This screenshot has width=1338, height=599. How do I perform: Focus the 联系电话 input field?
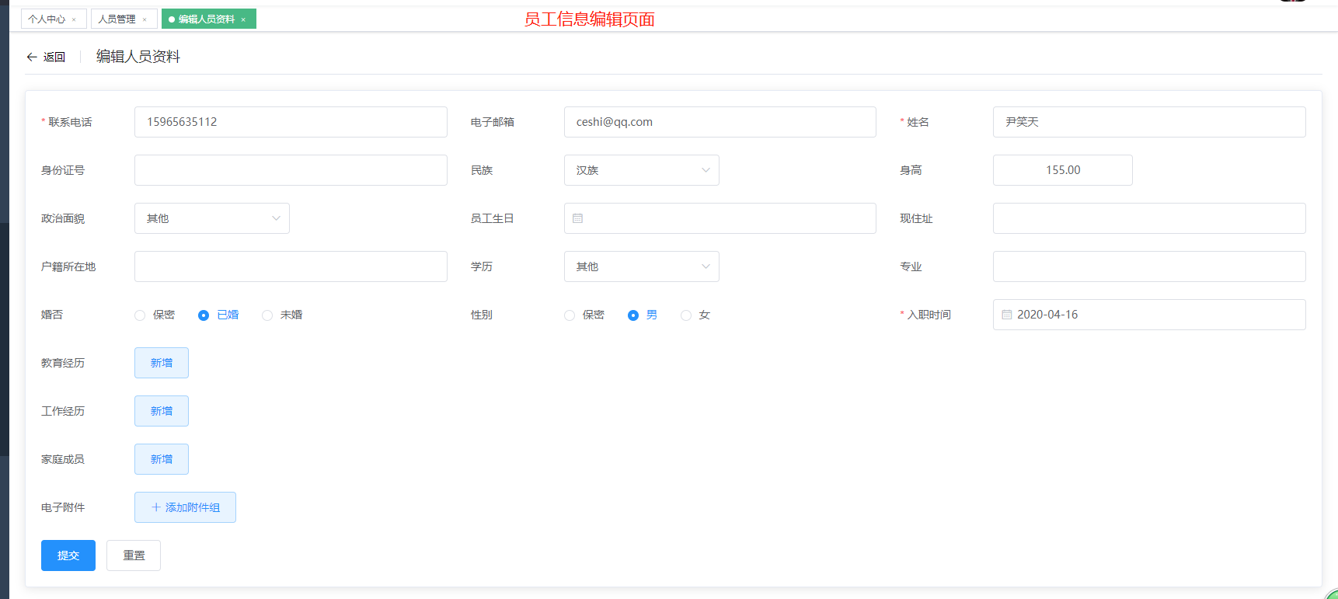291,122
